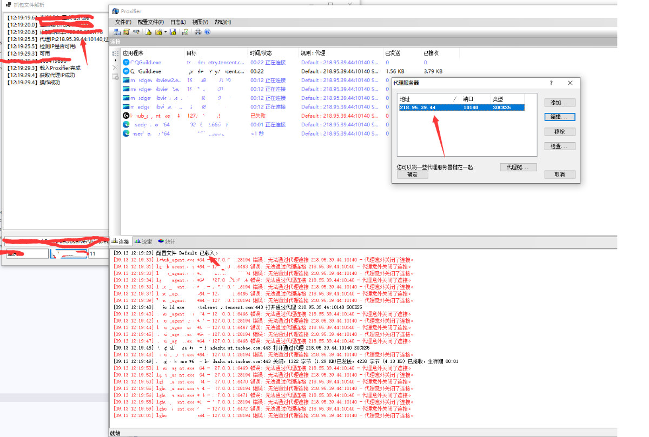Open 文件(F) menu
The image size is (649, 437).
123,22
